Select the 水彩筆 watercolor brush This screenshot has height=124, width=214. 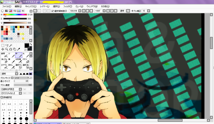point(19,61)
